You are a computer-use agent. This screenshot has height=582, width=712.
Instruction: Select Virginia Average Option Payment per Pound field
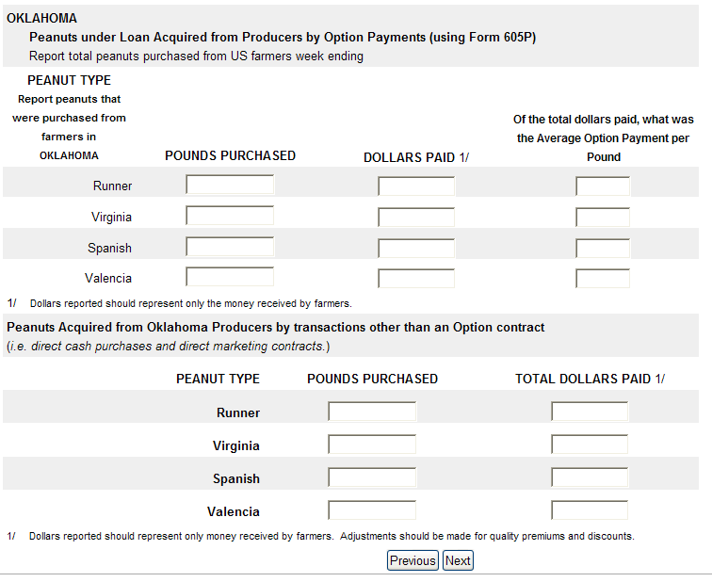[603, 217]
